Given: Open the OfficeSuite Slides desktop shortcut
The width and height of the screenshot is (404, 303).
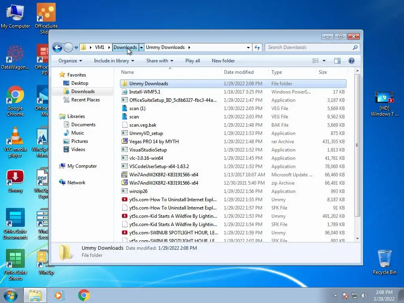Looking at the screenshot, I should [x=46, y=19].
